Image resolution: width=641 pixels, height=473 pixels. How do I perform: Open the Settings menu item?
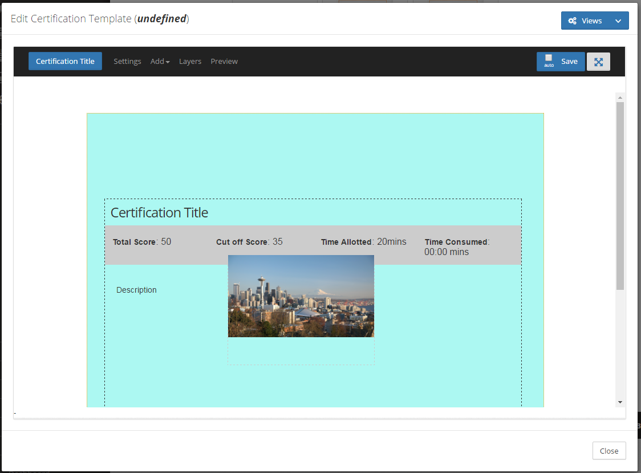[x=127, y=62]
